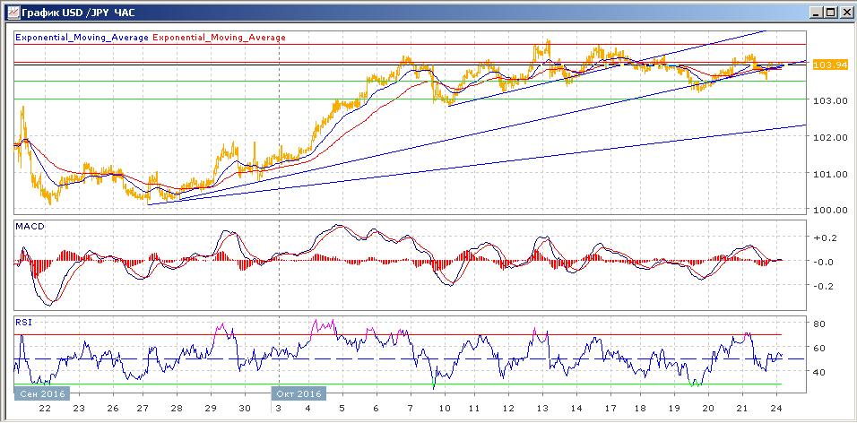This screenshot has height=423, width=857.
Task: Click date label 13 on time axis
Action: 542,409
